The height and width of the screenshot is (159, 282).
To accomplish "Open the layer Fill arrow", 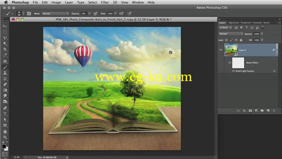I will tap(262, 40).
